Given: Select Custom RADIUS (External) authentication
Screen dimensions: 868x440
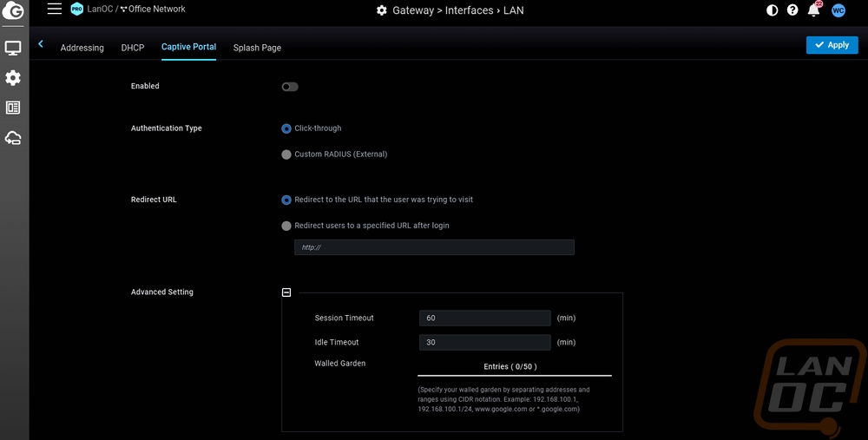Looking at the screenshot, I should [x=286, y=154].
